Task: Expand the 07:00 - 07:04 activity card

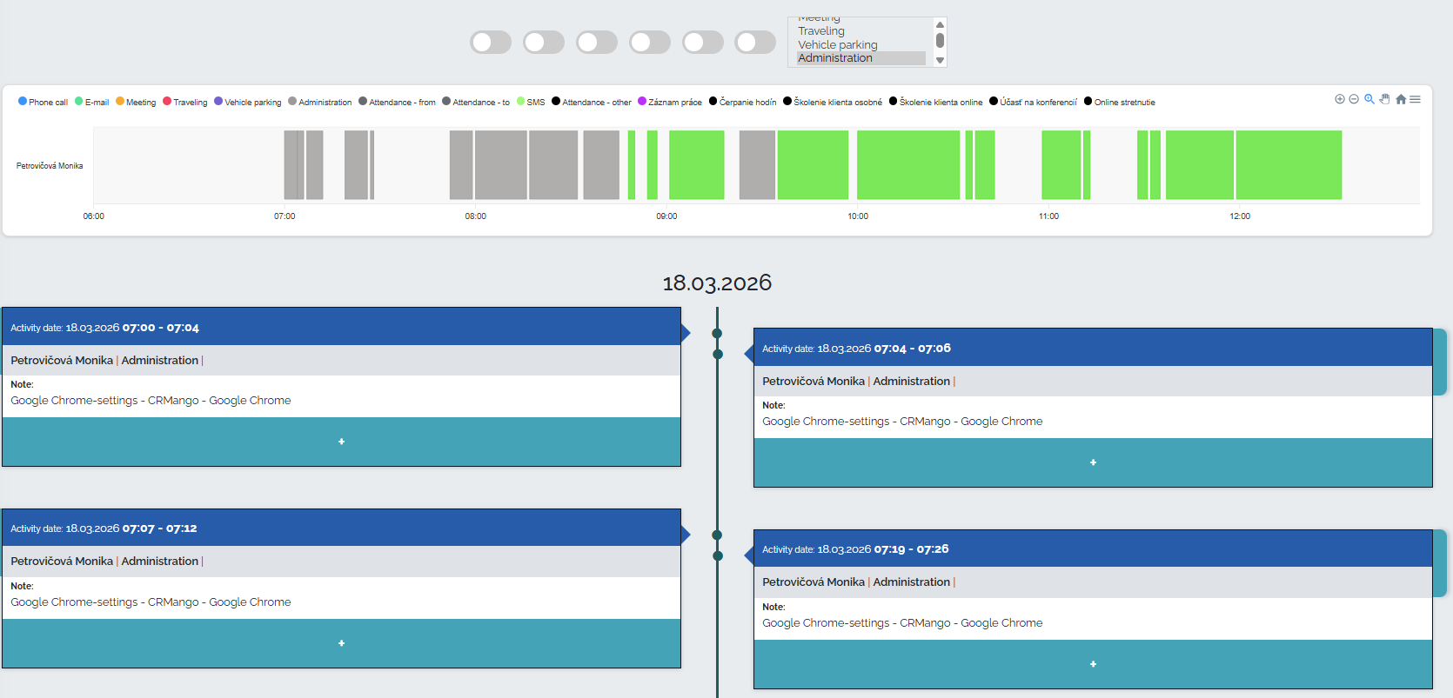Action: tap(341, 442)
